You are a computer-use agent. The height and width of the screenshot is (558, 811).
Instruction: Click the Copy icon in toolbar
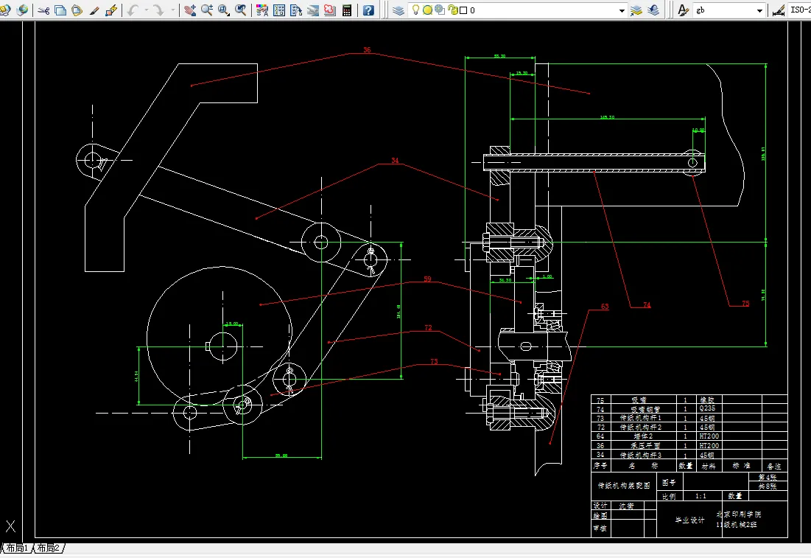coord(60,10)
